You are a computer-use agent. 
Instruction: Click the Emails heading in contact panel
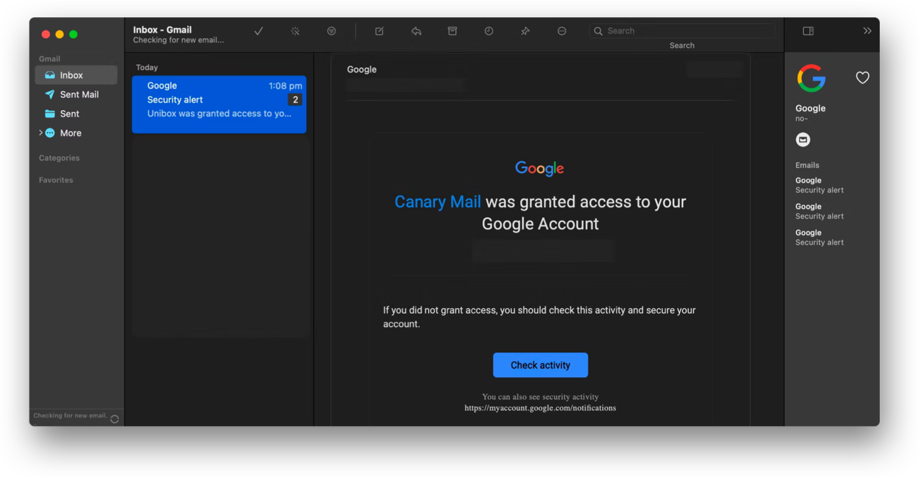(x=807, y=165)
